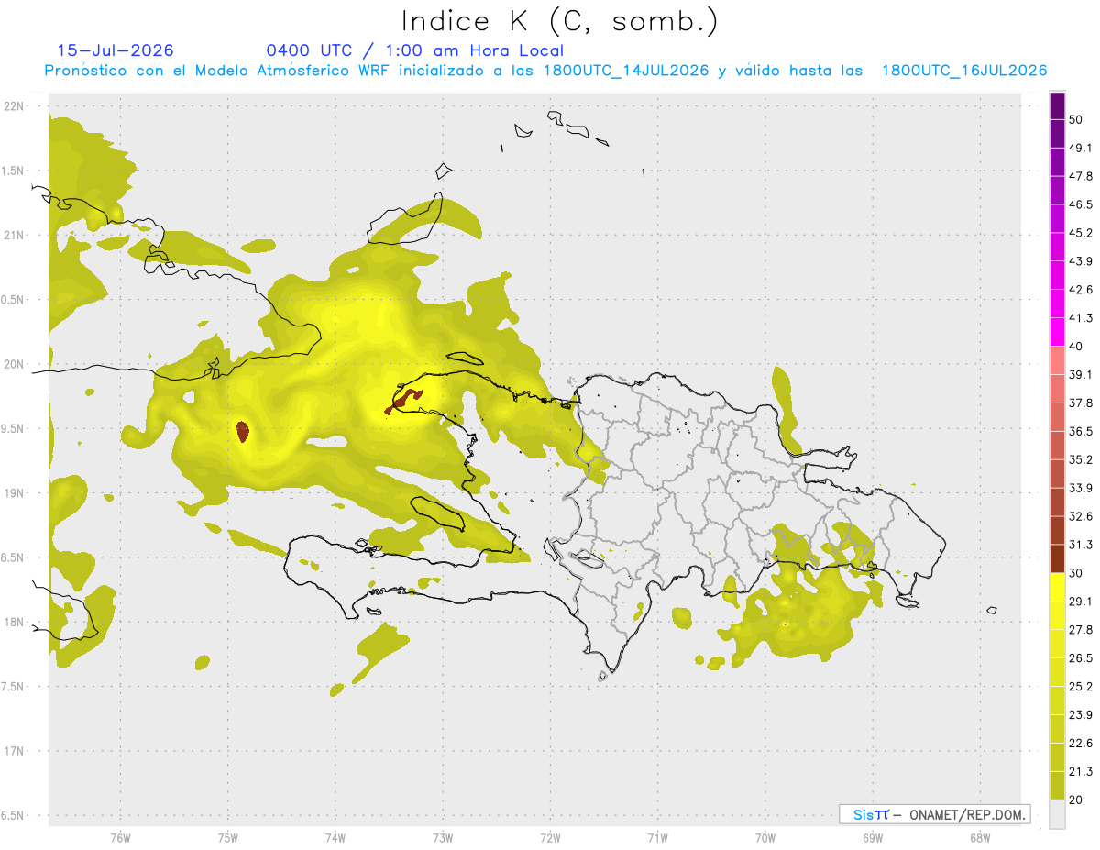The height and width of the screenshot is (850, 1100).
Task: Pick the magenta swatch between 41.3 and 42.6
Action: coord(1057,304)
